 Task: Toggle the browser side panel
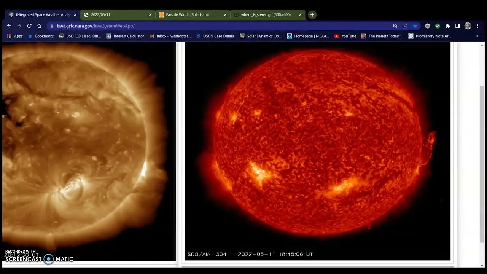pos(458,26)
